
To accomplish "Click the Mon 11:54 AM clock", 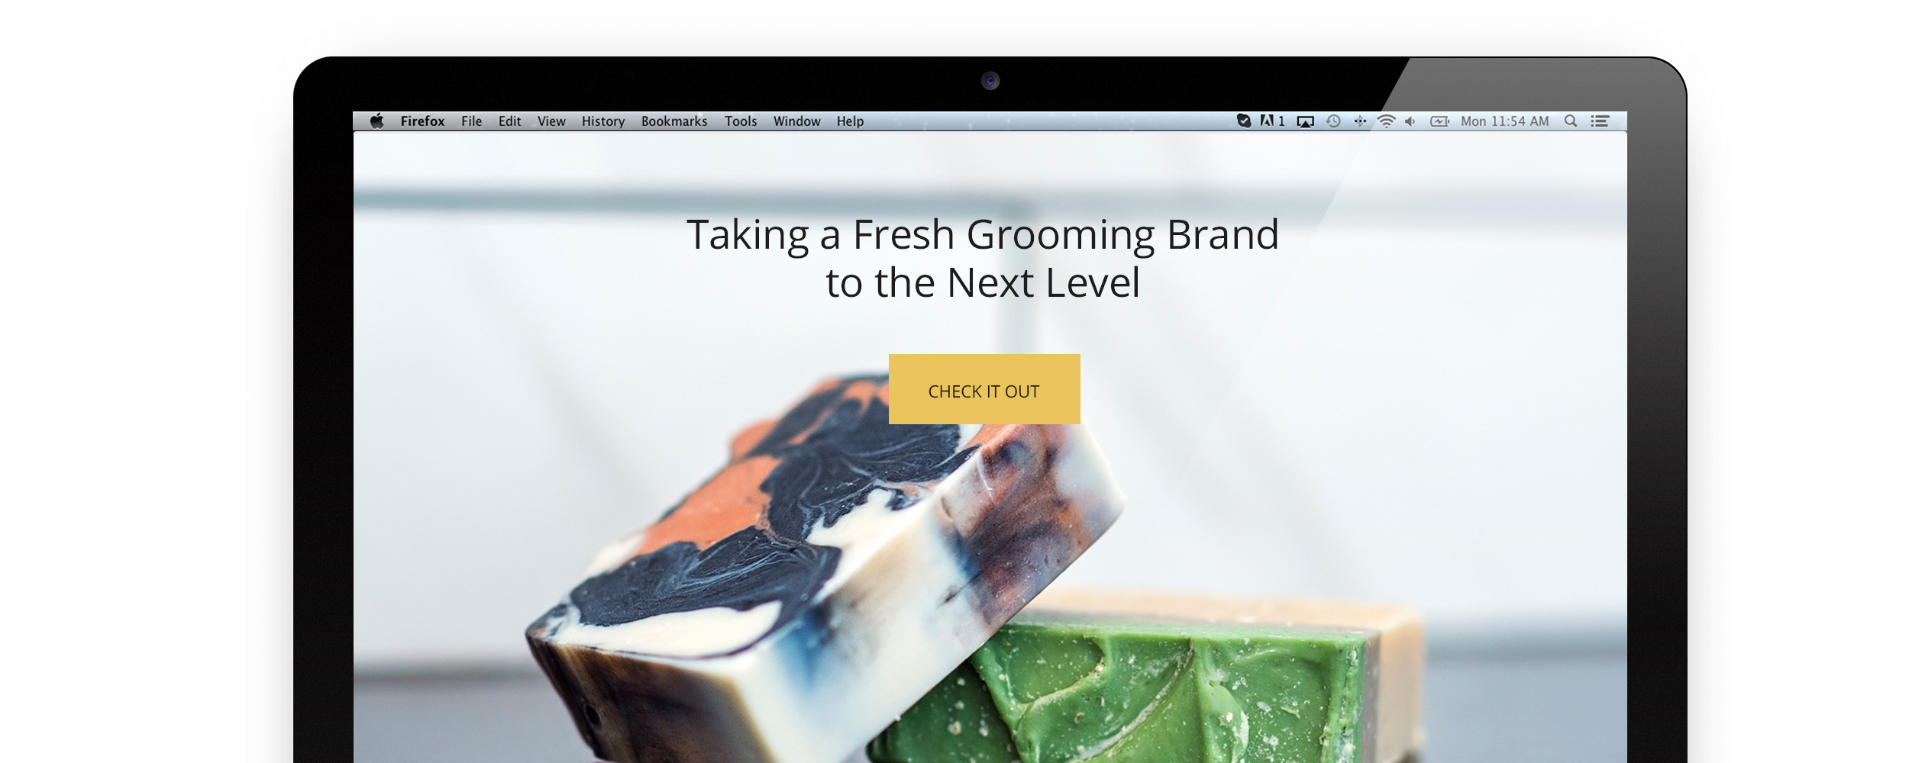I will click(x=1504, y=121).
